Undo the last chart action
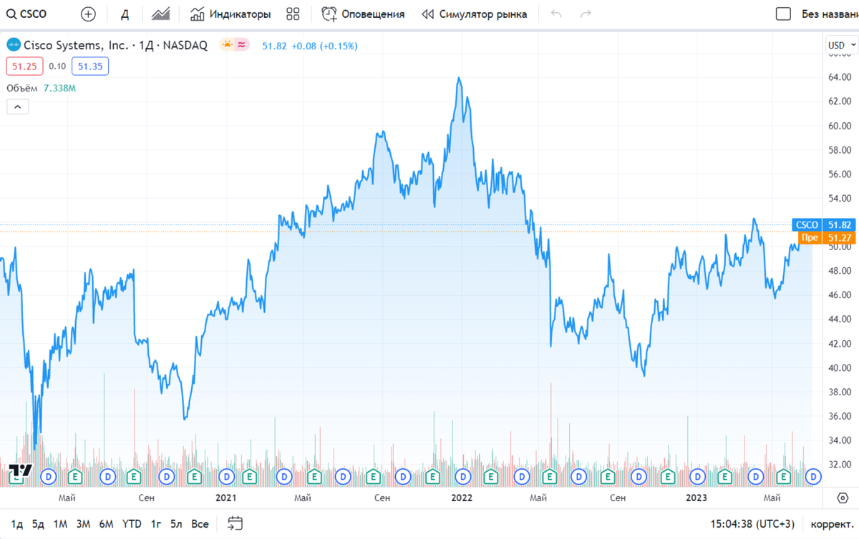This screenshot has width=859, height=539. (557, 14)
